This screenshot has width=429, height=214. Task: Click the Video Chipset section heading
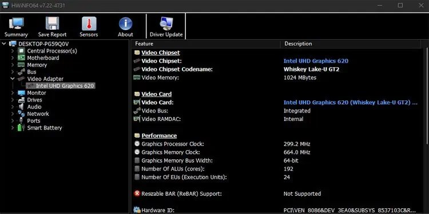click(x=161, y=53)
